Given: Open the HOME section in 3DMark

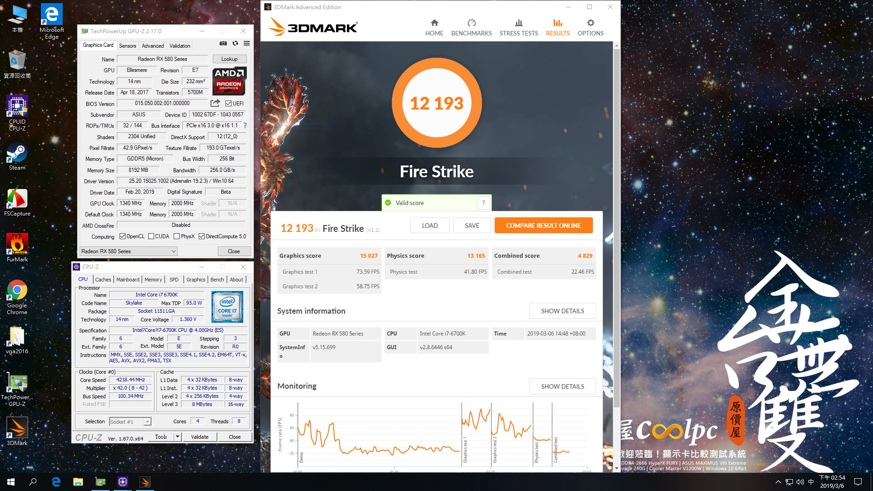Looking at the screenshot, I should click(x=434, y=28).
